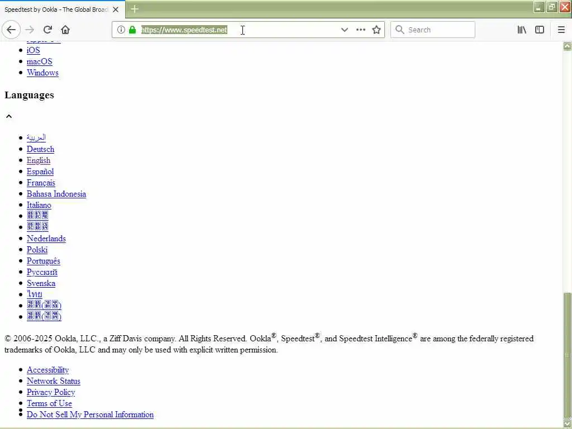Switch language to English
572x429 pixels.
click(x=39, y=160)
